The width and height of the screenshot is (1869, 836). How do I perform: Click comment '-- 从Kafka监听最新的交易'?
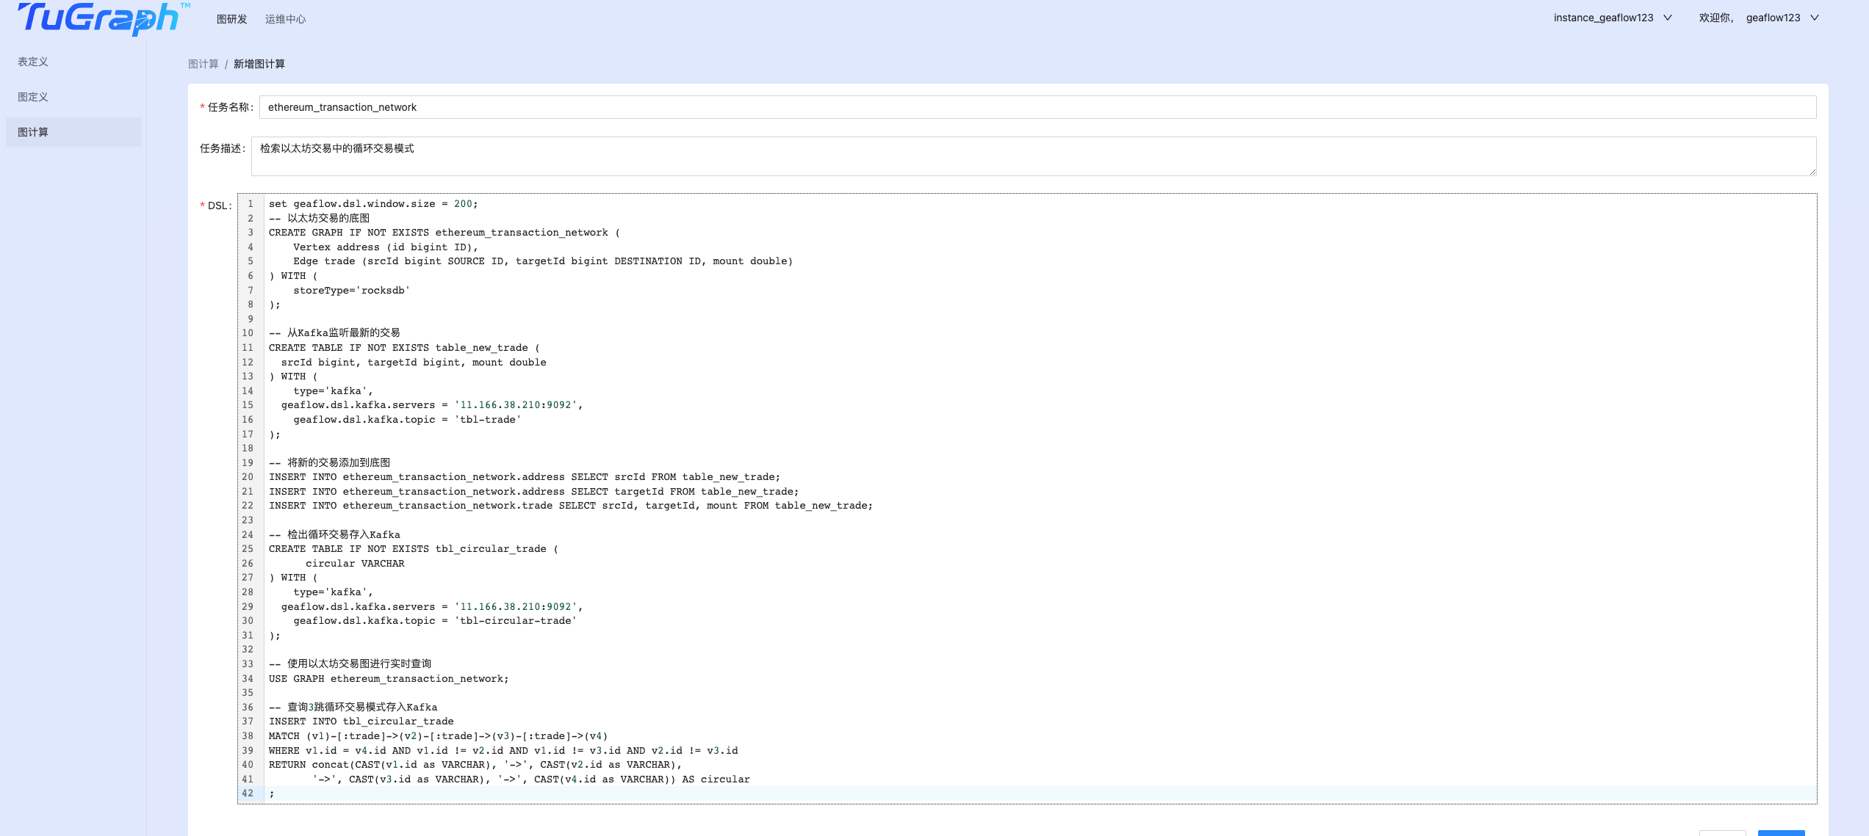tap(334, 333)
